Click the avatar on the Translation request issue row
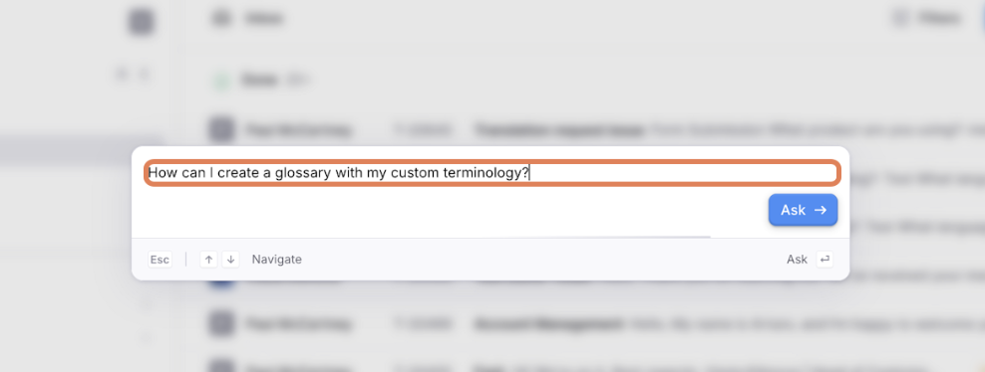 click(x=220, y=130)
